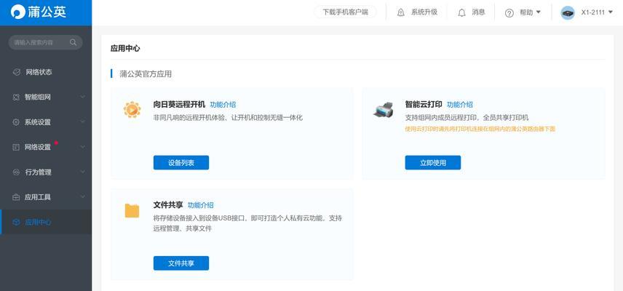The height and width of the screenshot is (291, 623).
Task: Click the 消息 bell icon
Action: (x=461, y=12)
